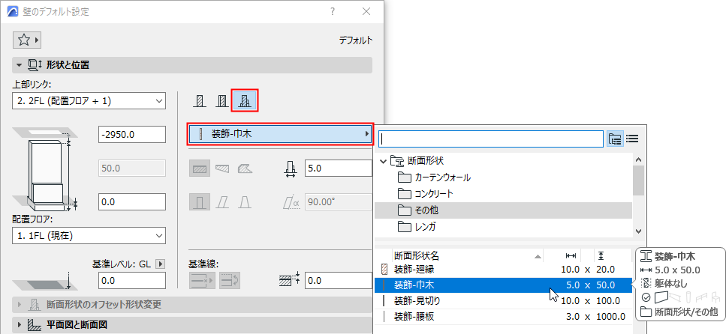The image size is (726, 334).
Task: Click the profile search field
Action: (491, 138)
